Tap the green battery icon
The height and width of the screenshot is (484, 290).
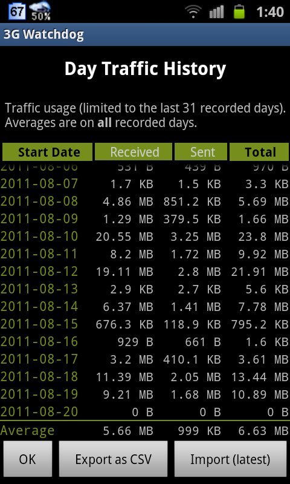coord(239,11)
